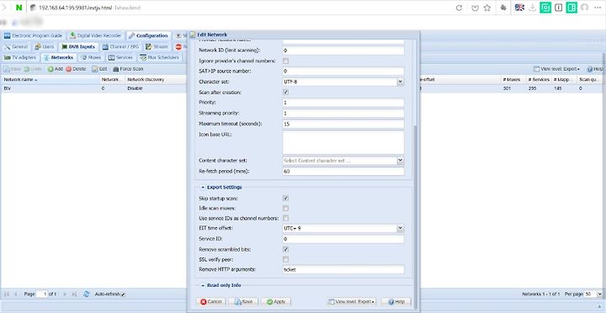The width and height of the screenshot is (606, 313).
Task: Click the grayed Save toolbar icon
Action: [7, 69]
